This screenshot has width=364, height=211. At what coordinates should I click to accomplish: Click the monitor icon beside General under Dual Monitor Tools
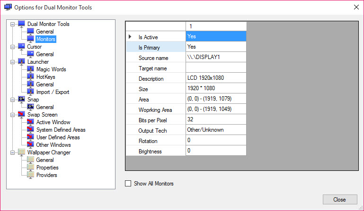(x=30, y=32)
